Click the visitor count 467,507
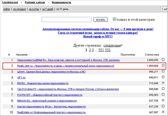The image size is (168, 116). pyautogui.click(x=153, y=112)
